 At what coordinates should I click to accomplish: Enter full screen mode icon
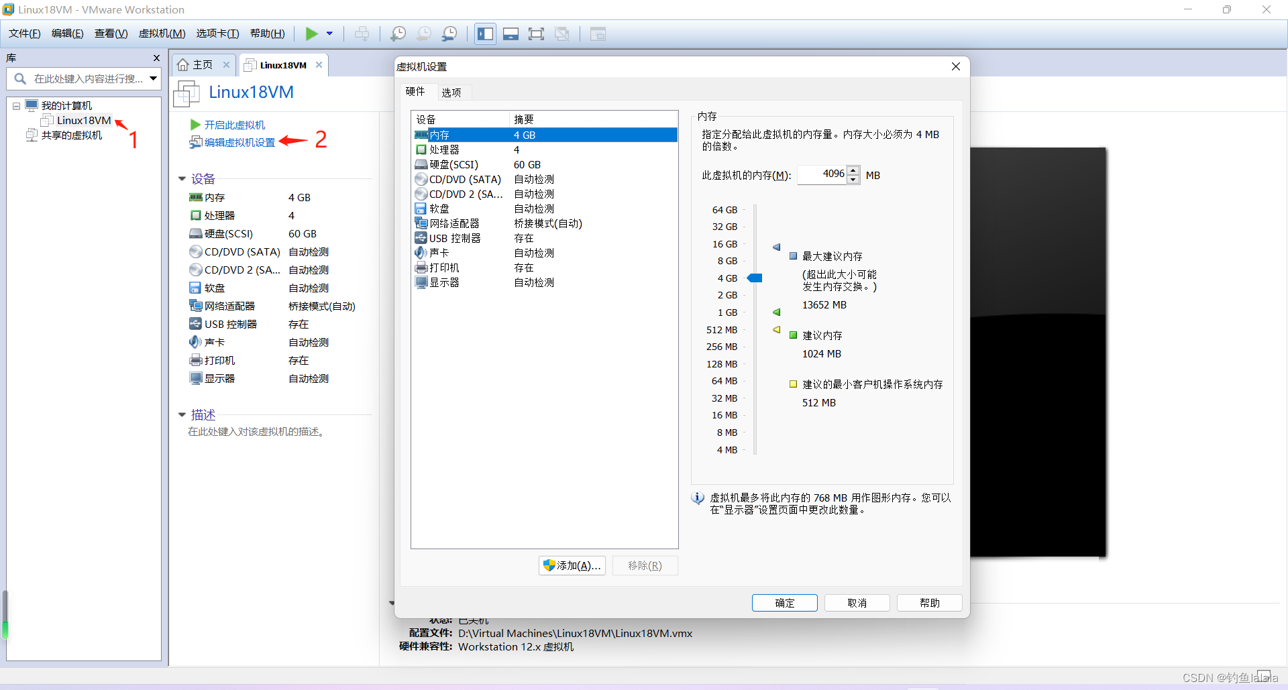(536, 34)
